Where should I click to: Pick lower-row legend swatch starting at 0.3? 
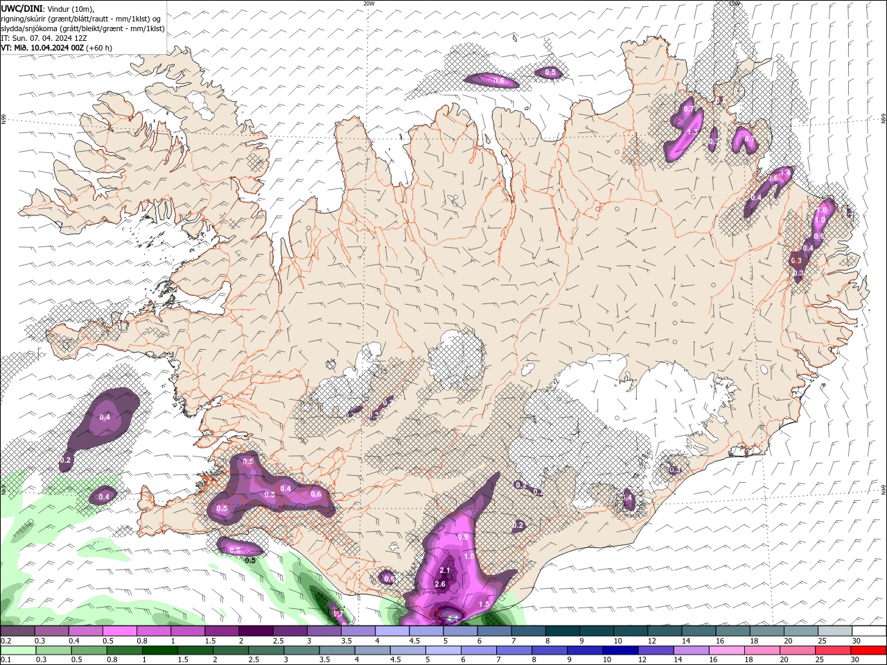tap(55, 650)
